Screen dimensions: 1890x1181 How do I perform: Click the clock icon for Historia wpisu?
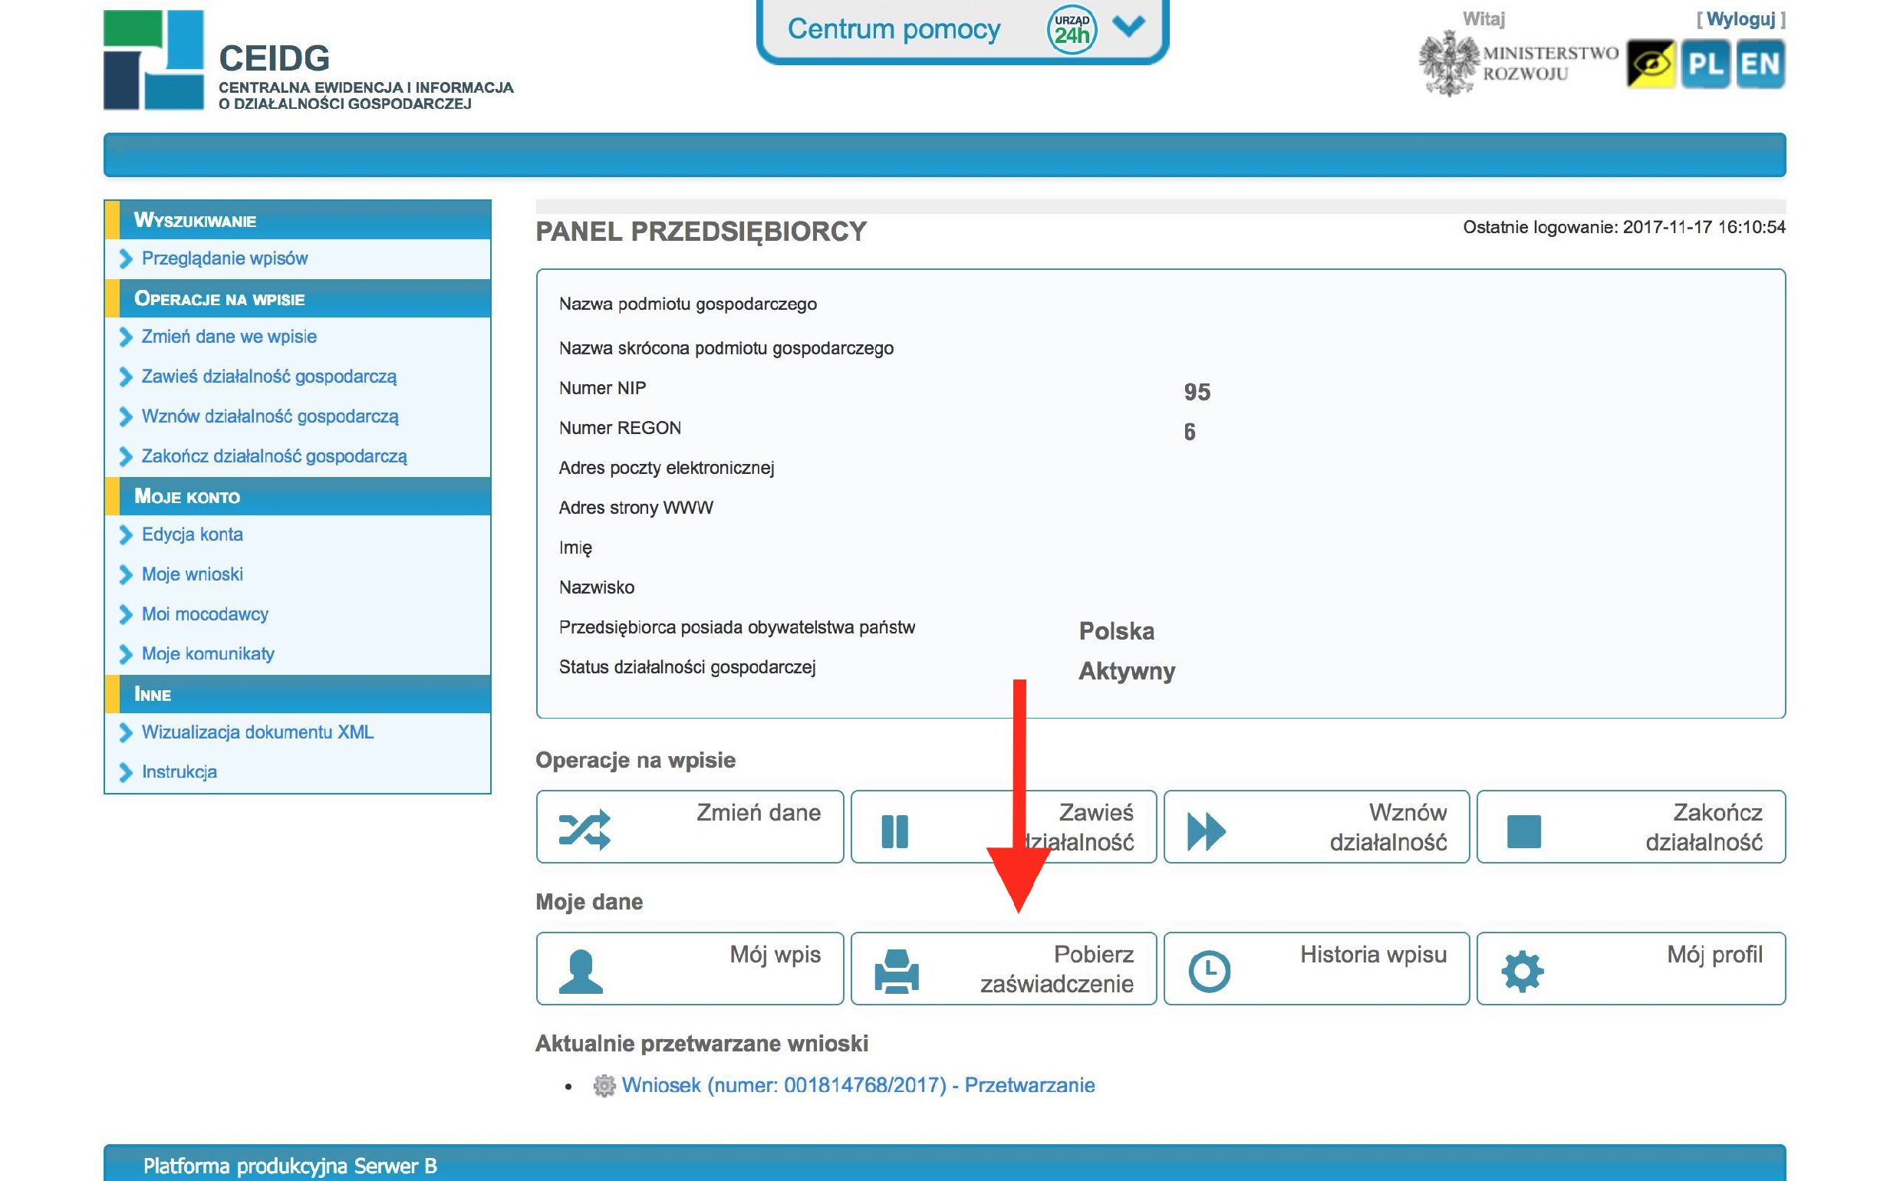point(1209,972)
